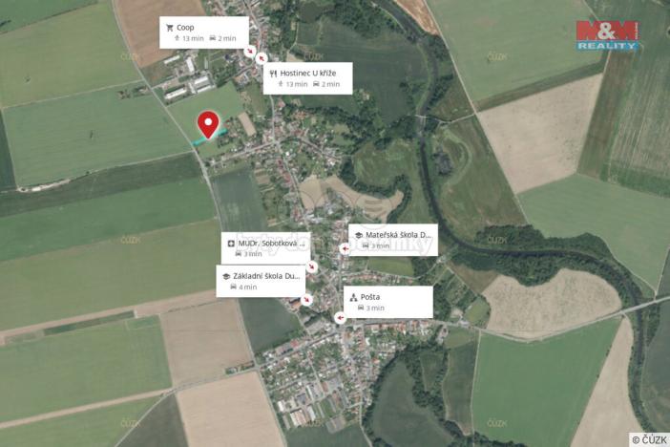Click the MUDr. Sobotková medical icon
Viewport: 670px width, 447px height.
pyautogui.click(x=231, y=244)
